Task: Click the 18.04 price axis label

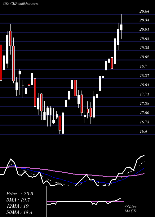Action: pyautogui.click(x=144, y=85)
